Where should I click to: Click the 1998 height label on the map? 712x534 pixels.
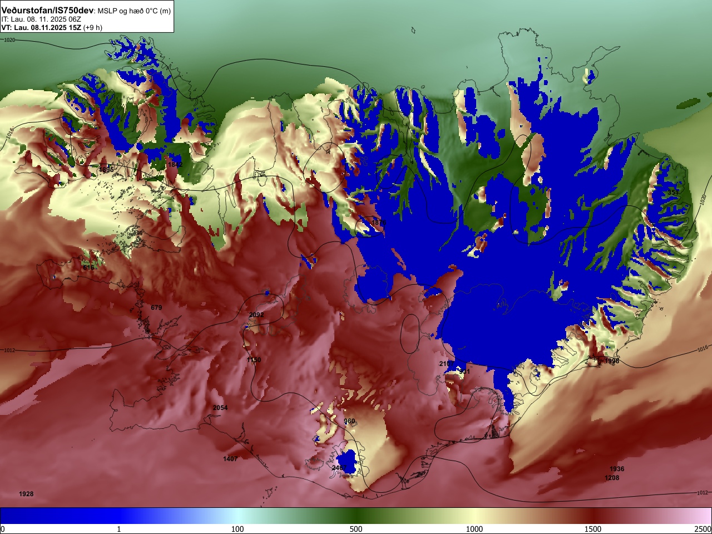(612, 361)
